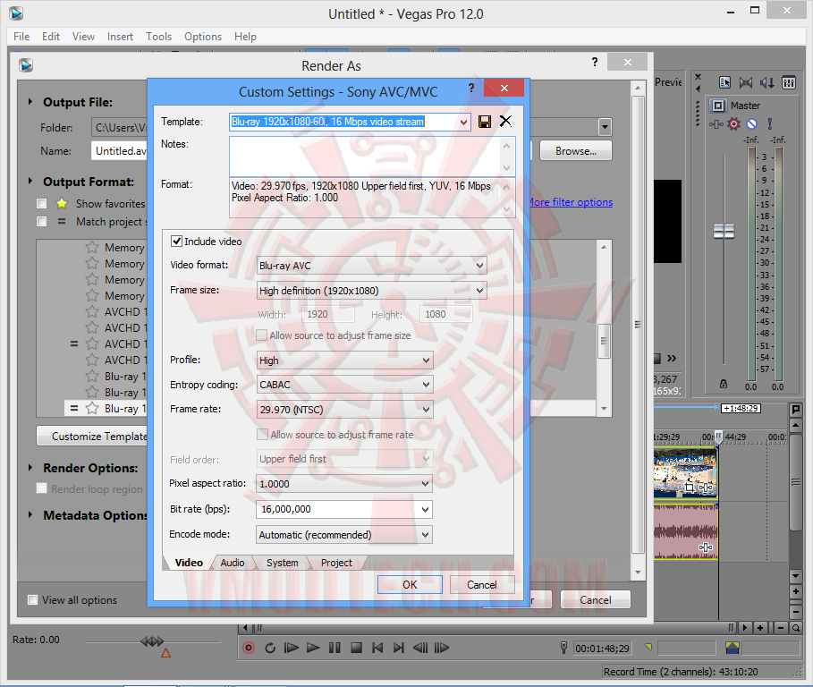The height and width of the screenshot is (687, 813).
Task: Click Cancel in Custom Settings dialog
Action: [x=482, y=585]
